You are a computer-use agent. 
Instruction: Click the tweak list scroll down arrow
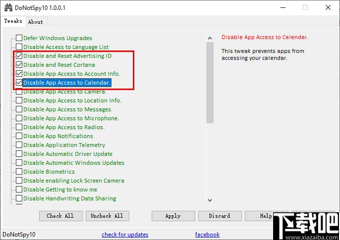click(x=210, y=200)
